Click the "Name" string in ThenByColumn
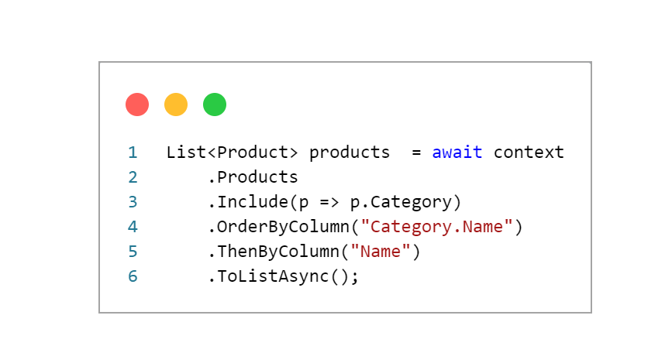 coord(381,252)
